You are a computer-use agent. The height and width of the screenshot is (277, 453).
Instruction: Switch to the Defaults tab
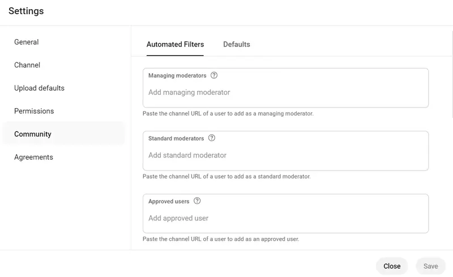237,44
